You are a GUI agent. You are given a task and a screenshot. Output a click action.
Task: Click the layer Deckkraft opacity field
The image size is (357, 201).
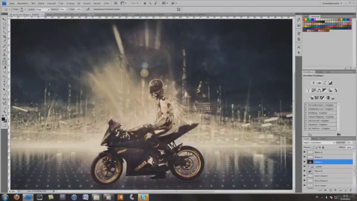[x=349, y=143]
